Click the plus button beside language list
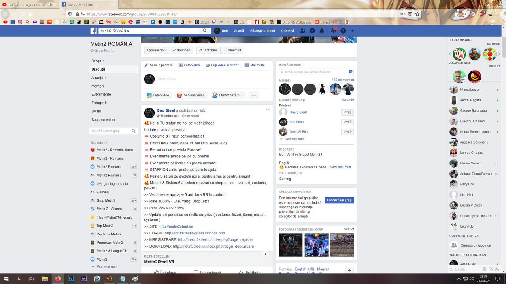This screenshot has height=284, width=506. (x=349, y=270)
